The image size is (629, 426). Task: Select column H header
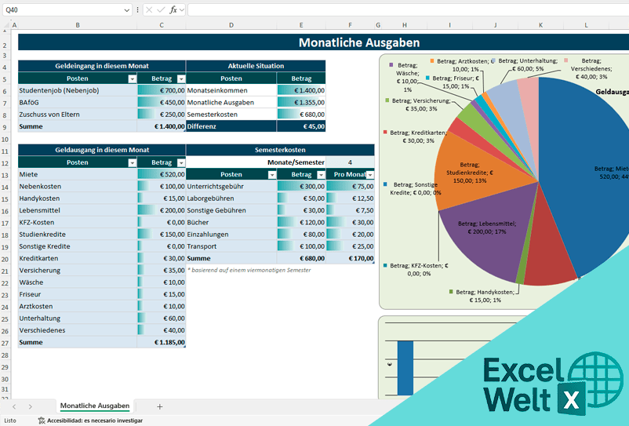[x=405, y=25]
